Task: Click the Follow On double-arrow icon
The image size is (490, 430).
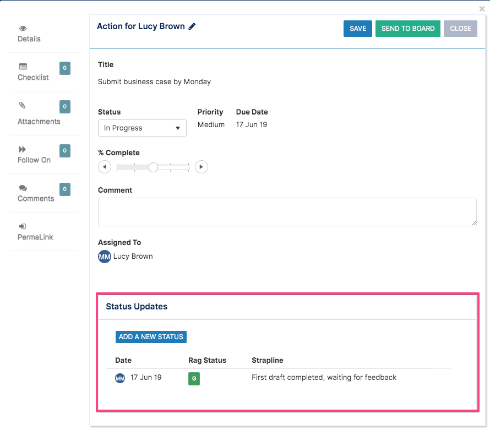Action: tap(22, 149)
